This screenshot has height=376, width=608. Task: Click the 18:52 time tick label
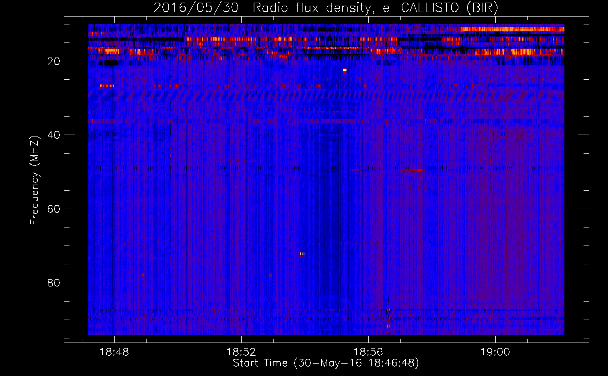pyautogui.click(x=241, y=352)
